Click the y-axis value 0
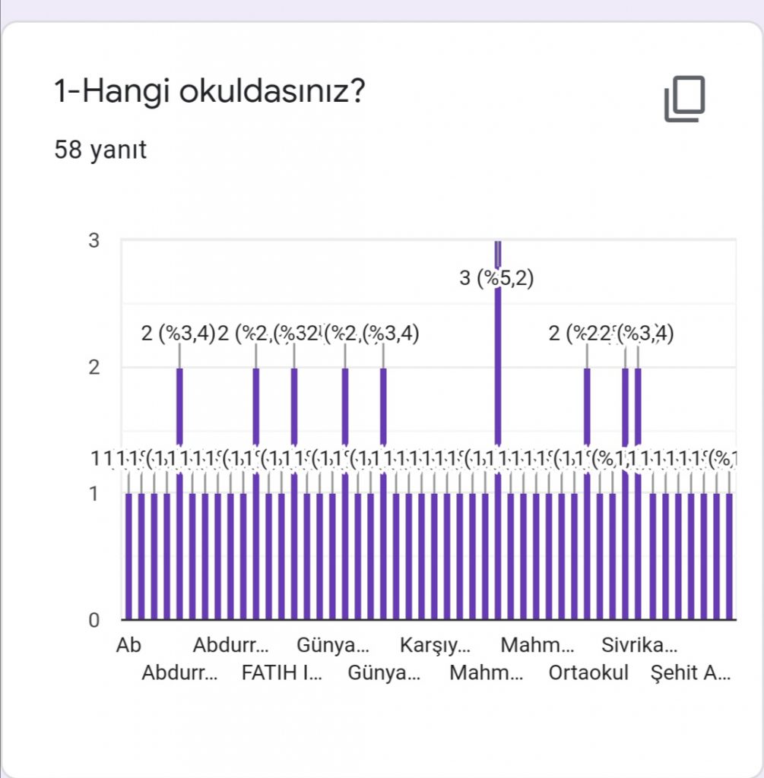The width and height of the screenshot is (764, 778). 94,620
